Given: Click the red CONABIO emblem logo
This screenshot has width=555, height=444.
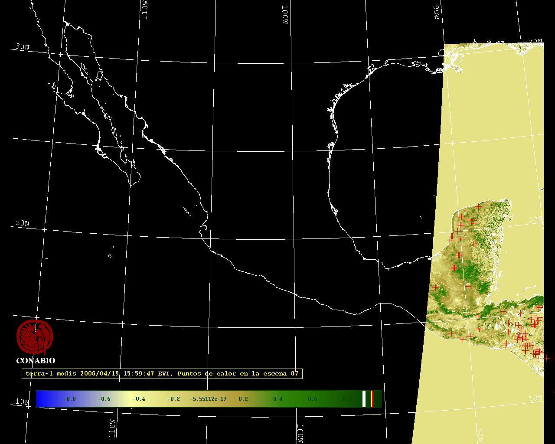Looking at the screenshot, I should point(35,337).
